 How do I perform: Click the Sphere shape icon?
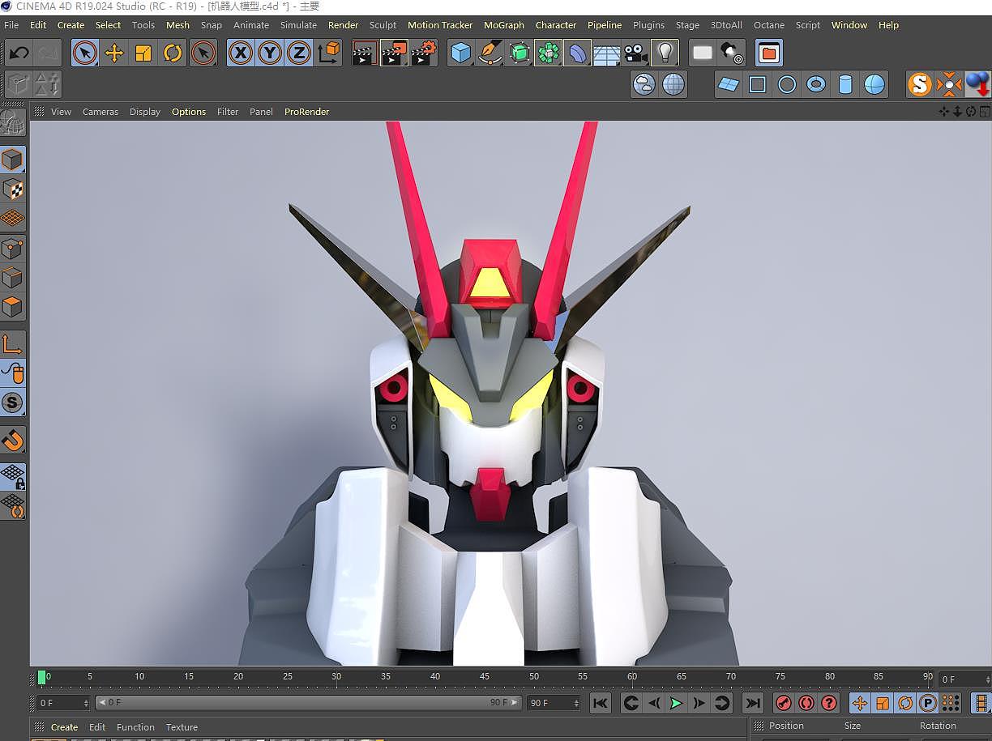click(x=874, y=84)
